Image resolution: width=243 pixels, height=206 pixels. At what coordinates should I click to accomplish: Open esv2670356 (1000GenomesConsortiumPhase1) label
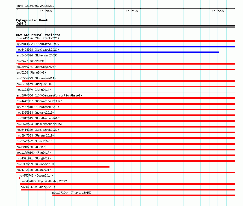coord(49,95)
